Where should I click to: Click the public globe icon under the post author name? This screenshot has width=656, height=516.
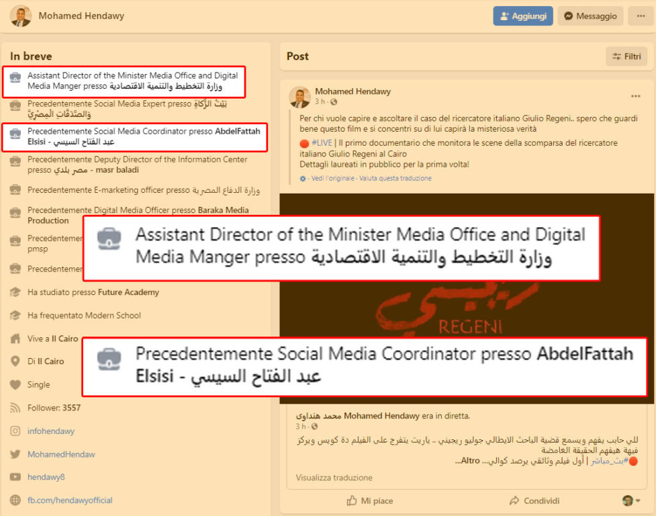click(334, 101)
